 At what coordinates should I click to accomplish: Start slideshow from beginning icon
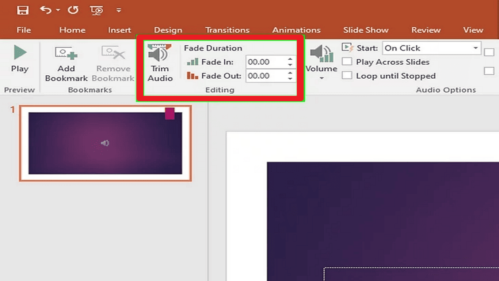tap(97, 10)
